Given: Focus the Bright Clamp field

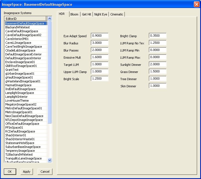Looking at the screenshot, I should 158,36.
